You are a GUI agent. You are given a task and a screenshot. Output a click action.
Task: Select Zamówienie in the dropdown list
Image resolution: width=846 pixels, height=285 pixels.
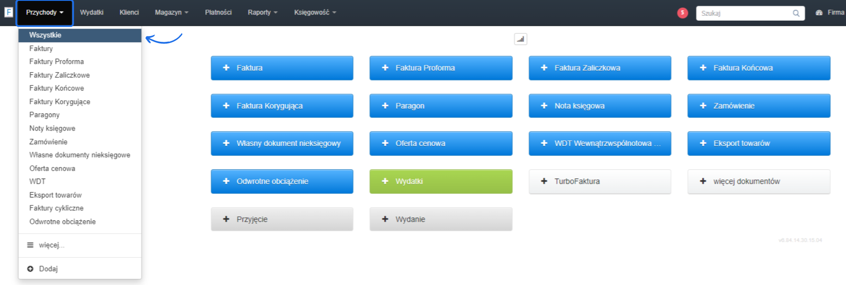point(80,142)
